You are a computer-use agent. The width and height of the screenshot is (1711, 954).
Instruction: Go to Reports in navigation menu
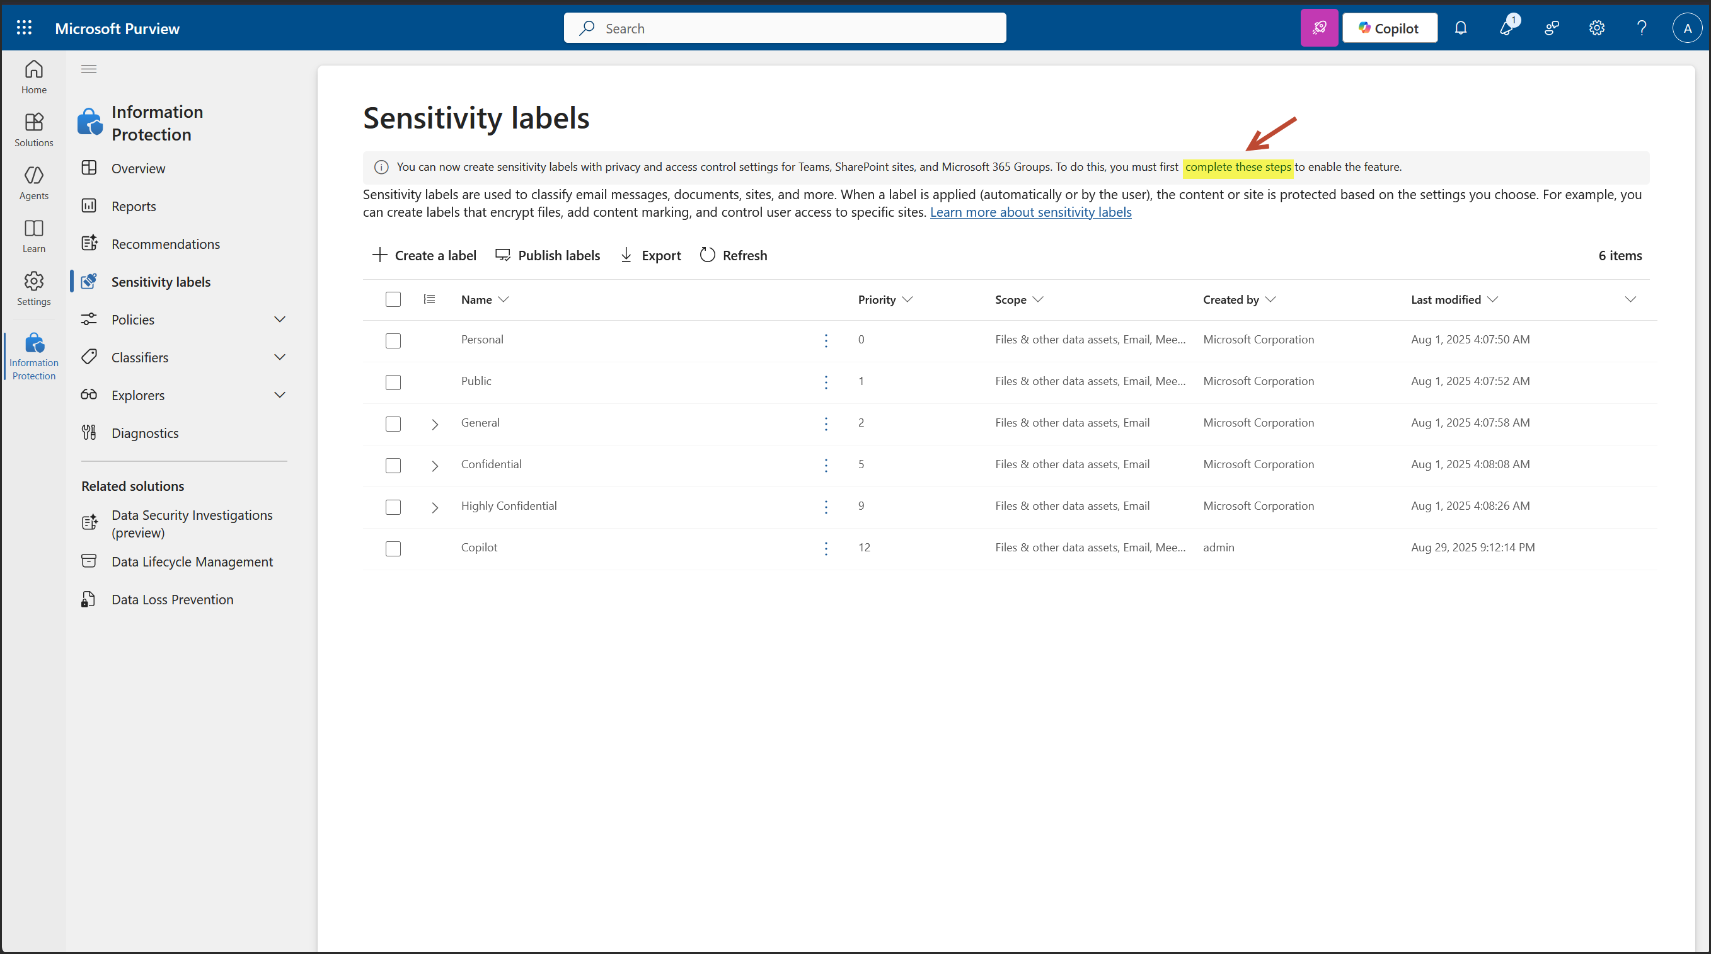coord(134,206)
